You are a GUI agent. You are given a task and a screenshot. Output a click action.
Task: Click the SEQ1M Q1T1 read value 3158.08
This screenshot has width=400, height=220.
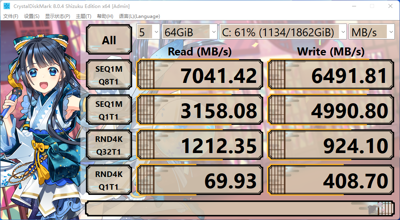[x=200, y=110]
